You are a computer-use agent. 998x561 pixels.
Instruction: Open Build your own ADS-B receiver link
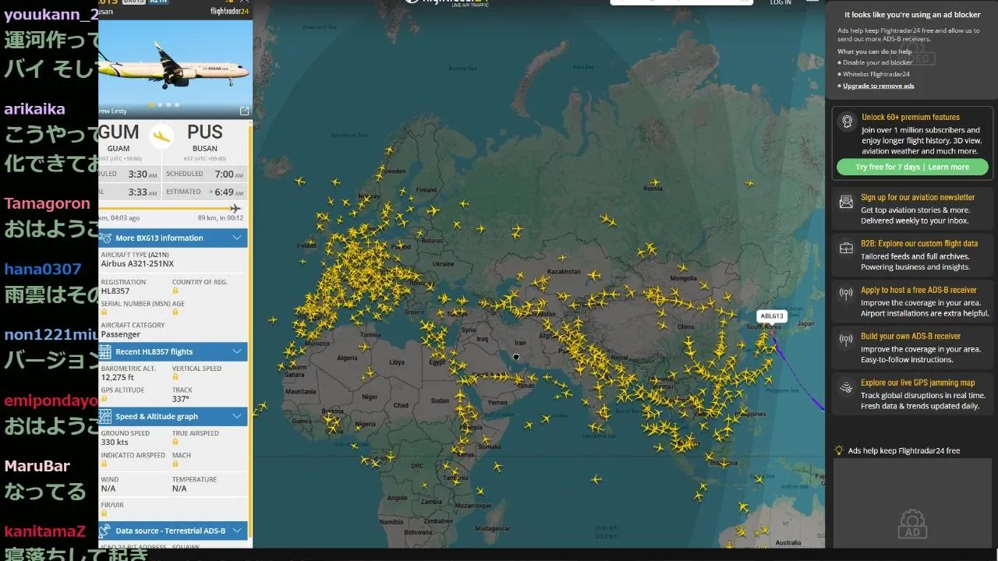(911, 336)
